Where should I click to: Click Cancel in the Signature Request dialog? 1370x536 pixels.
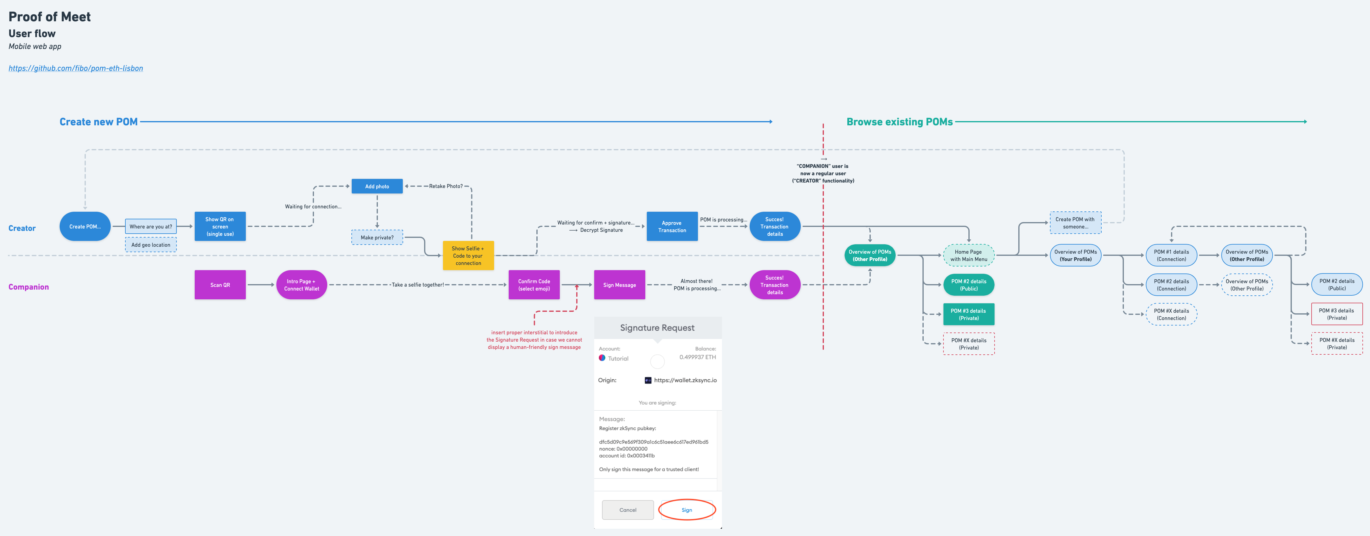pyautogui.click(x=628, y=510)
